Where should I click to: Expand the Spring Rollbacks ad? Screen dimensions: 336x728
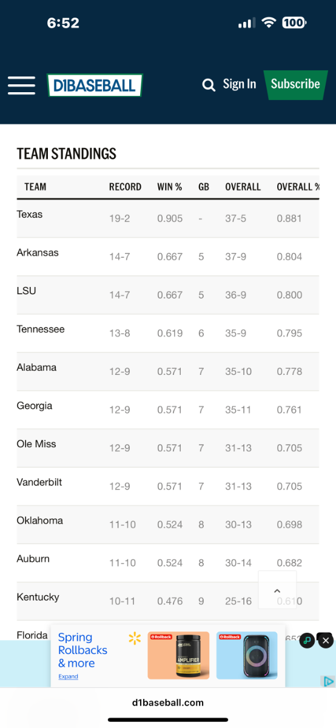(x=68, y=676)
